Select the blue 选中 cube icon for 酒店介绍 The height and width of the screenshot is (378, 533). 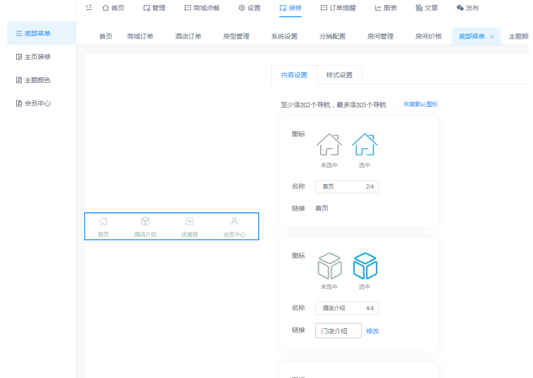[366, 266]
